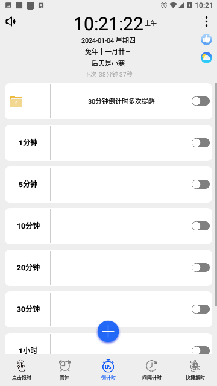Tap the 下次 38分钟 next reminder text

tap(108, 74)
